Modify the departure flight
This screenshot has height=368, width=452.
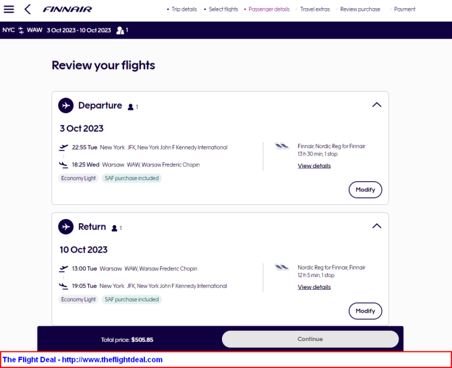[365, 190]
